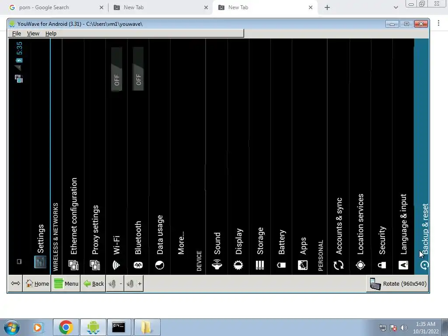
Task: Tap the Battery icon in settings
Action: click(x=281, y=265)
